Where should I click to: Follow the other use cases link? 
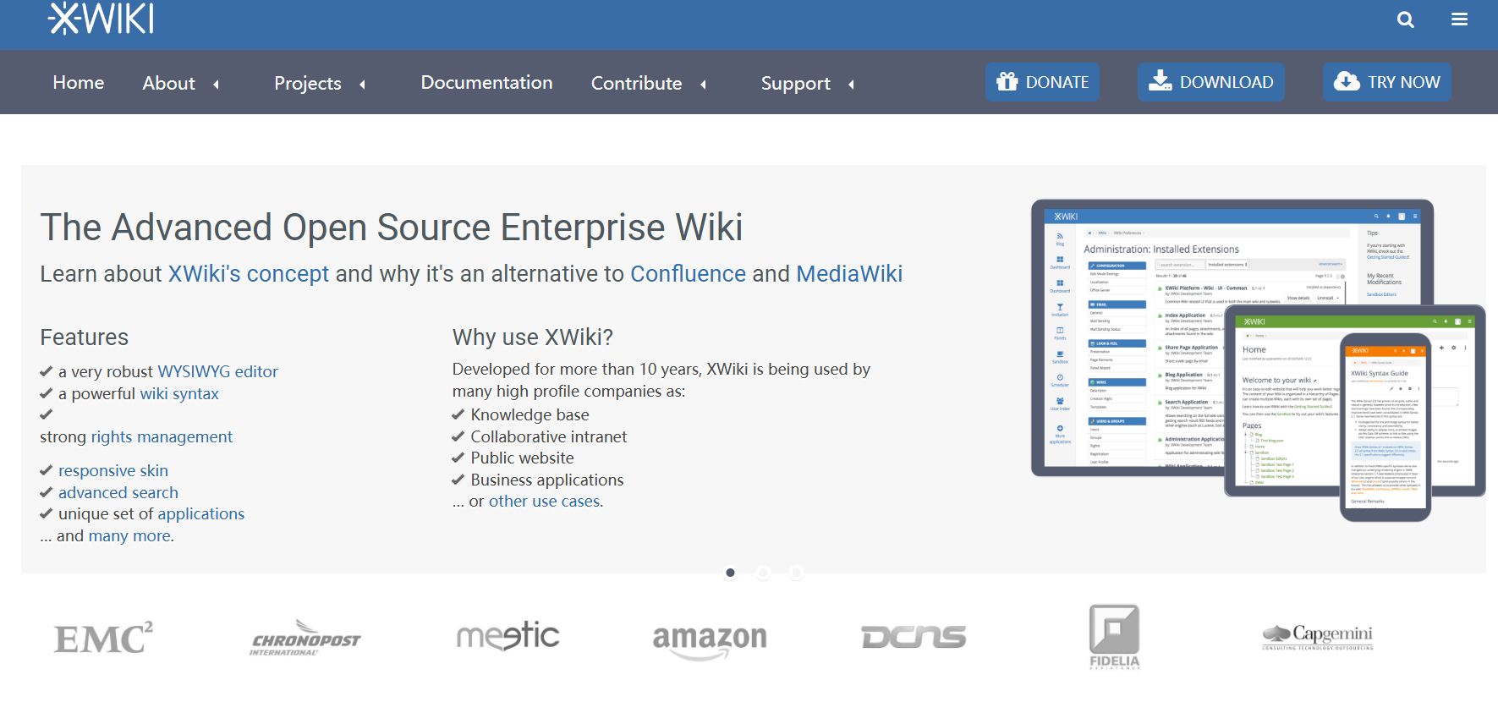pyautogui.click(x=545, y=501)
